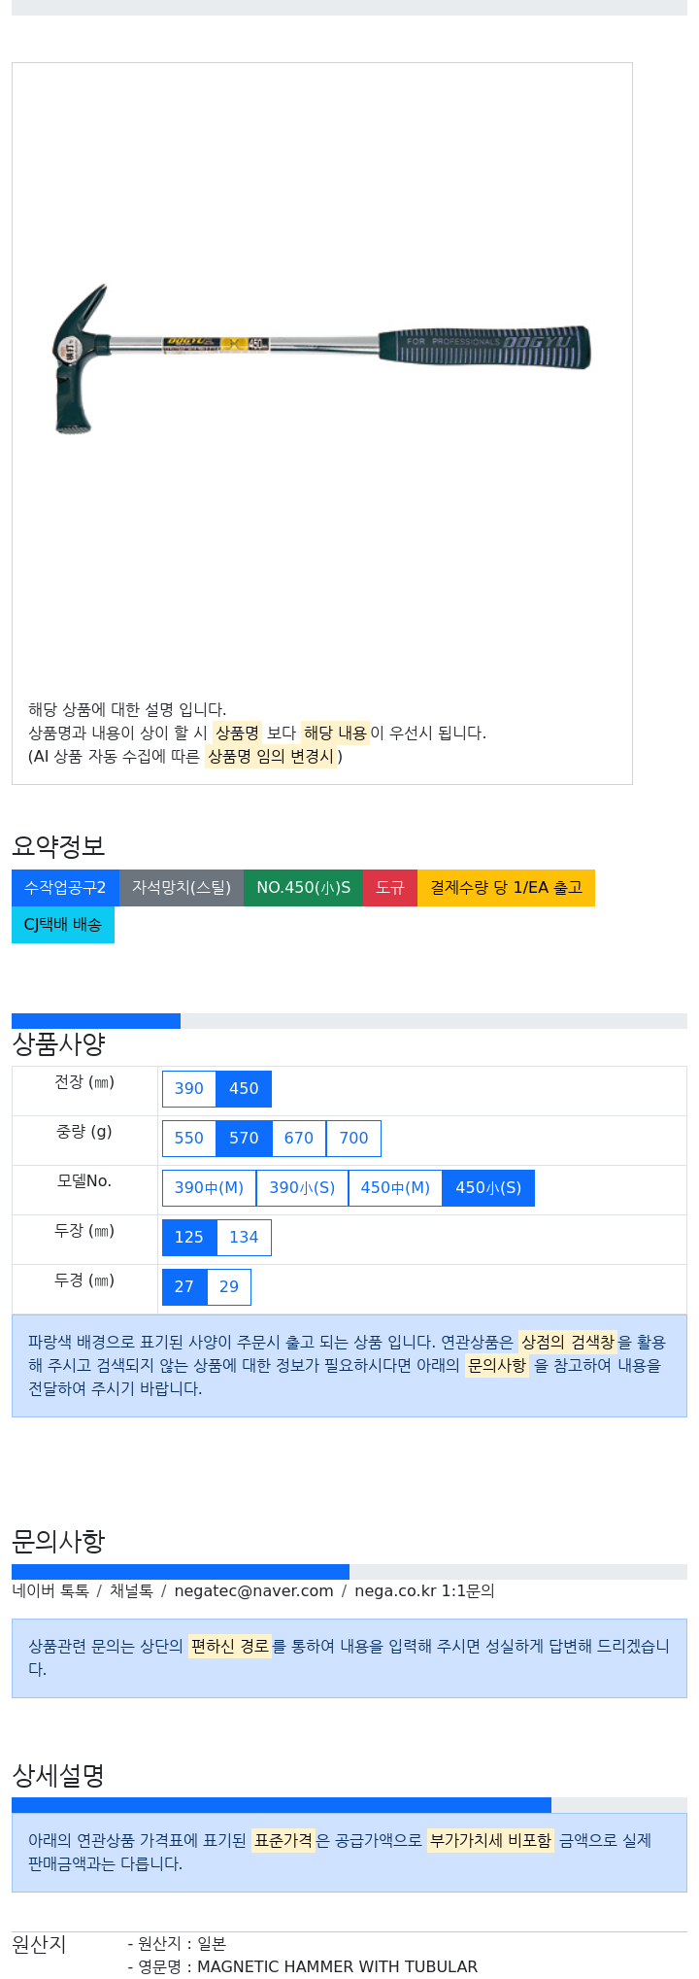This screenshot has width=699, height=1979.
Task: Choose weight option 670
Action: pyautogui.click(x=299, y=1139)
